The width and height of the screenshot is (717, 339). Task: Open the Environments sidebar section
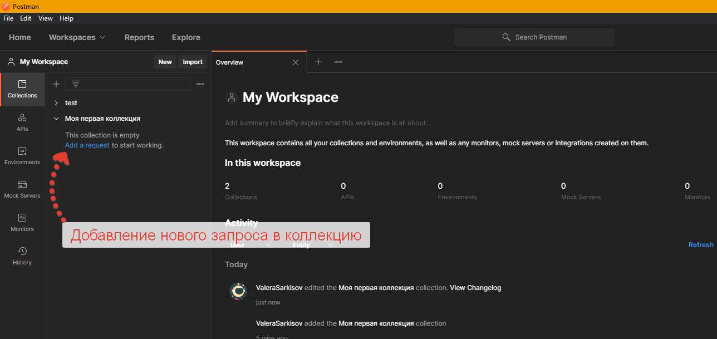22,156
